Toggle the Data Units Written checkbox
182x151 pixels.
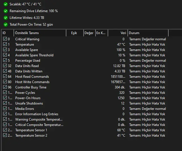tap(5, 71)
